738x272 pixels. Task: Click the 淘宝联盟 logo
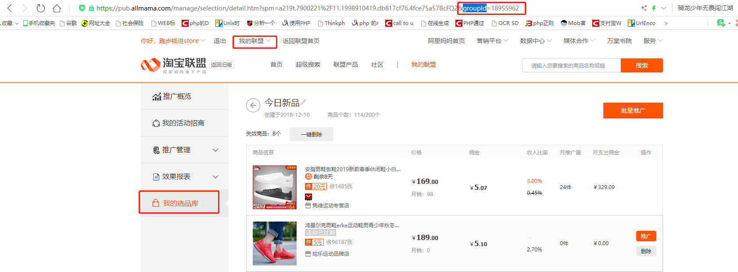[x=173, y=65]
